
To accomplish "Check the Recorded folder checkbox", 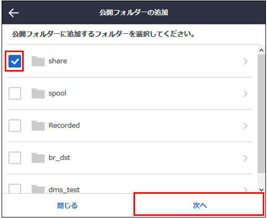I will (x=15, y=126).
